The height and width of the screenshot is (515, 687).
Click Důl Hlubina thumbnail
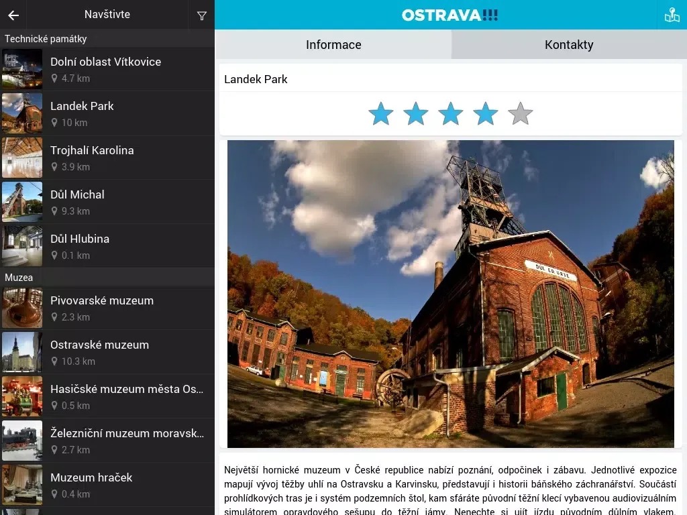[x=22, y=246]
